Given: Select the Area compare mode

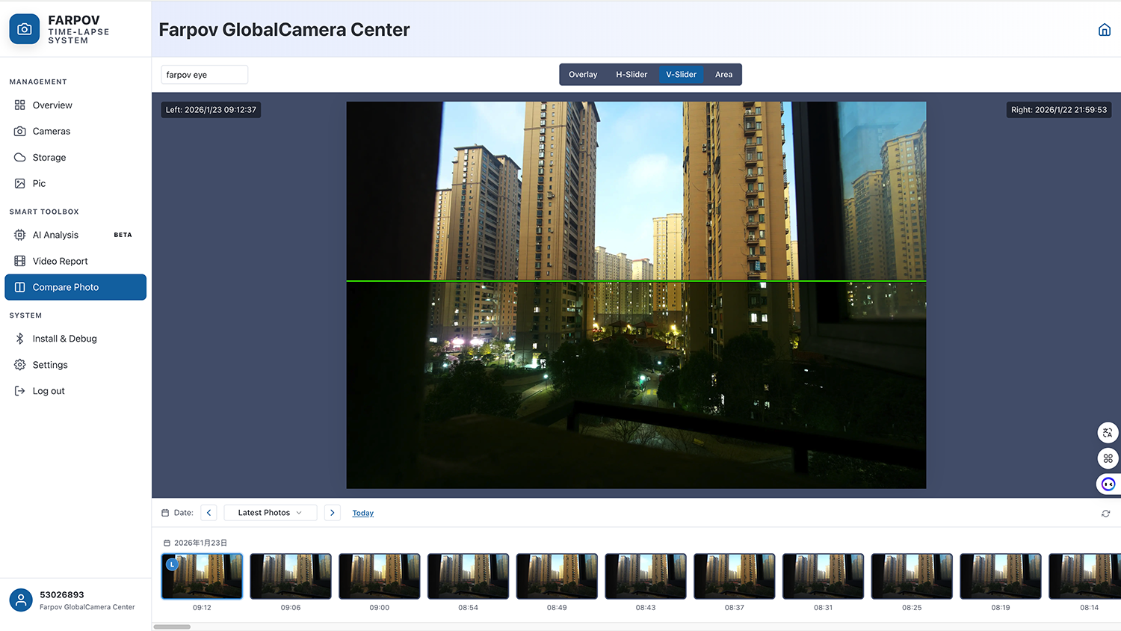Looking at the screenshot, I should (723, 75).
